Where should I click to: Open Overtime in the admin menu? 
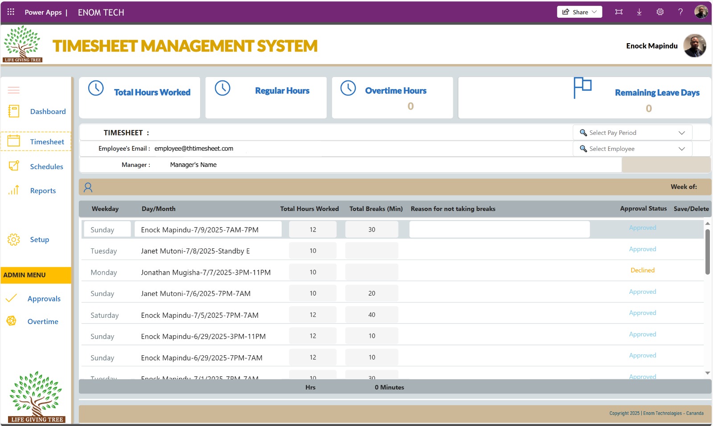click(x=43, y=321)
